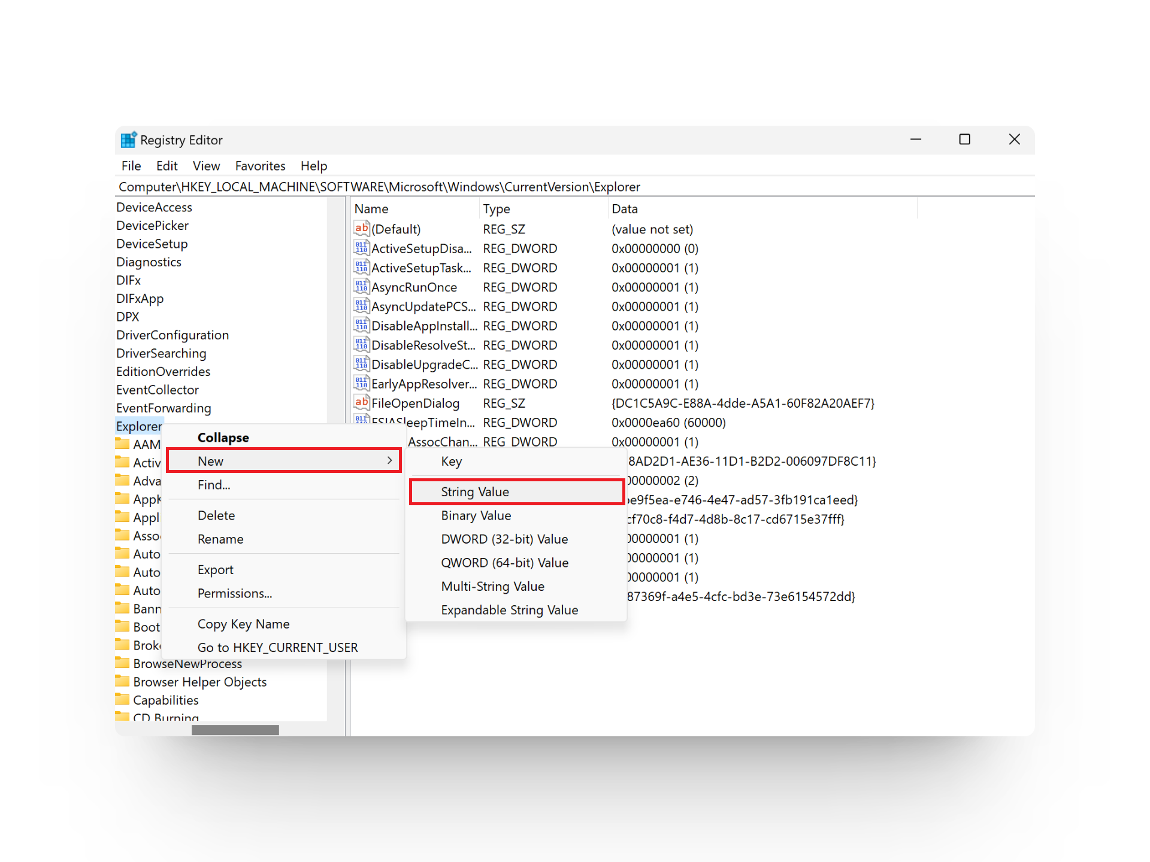Select Go to HKEY_CURRENT_USER
Viewport: 1150px width, 862px height.
277,647
